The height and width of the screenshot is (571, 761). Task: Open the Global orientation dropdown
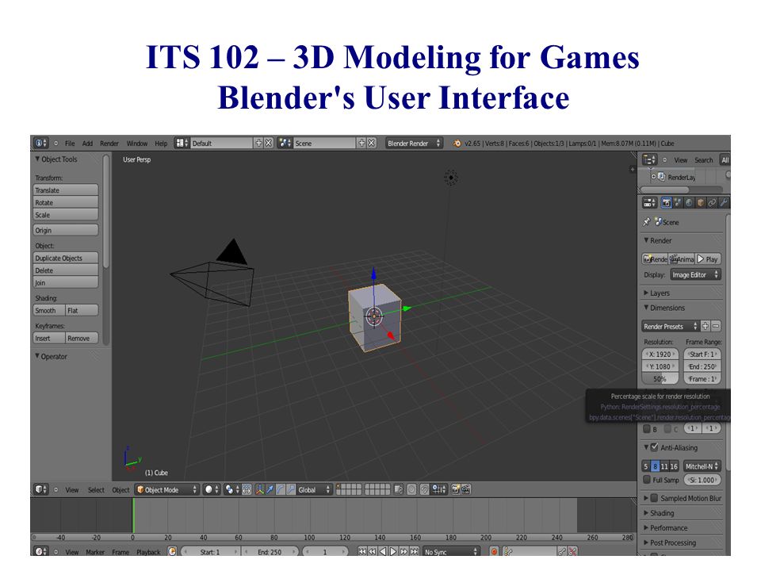click(314, 489)
